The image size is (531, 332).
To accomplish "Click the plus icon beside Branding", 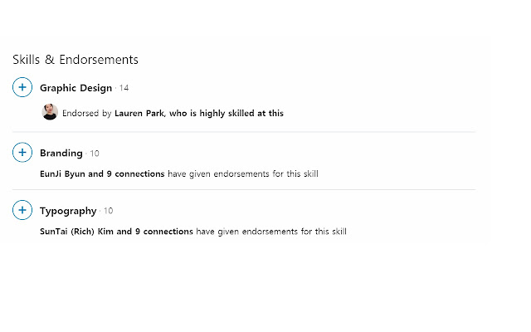I will 22,153.
